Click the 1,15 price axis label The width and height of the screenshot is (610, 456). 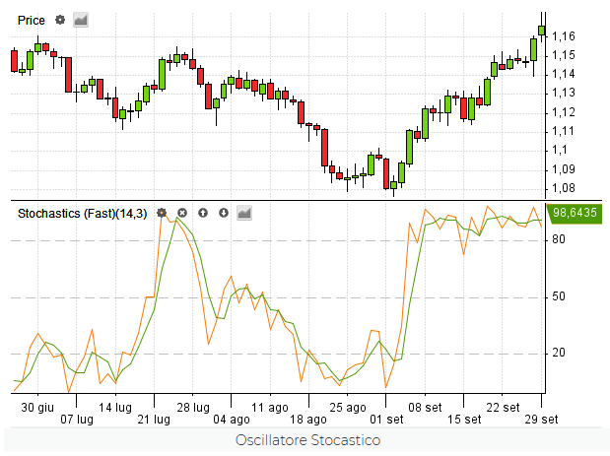(x=564, y=55)
